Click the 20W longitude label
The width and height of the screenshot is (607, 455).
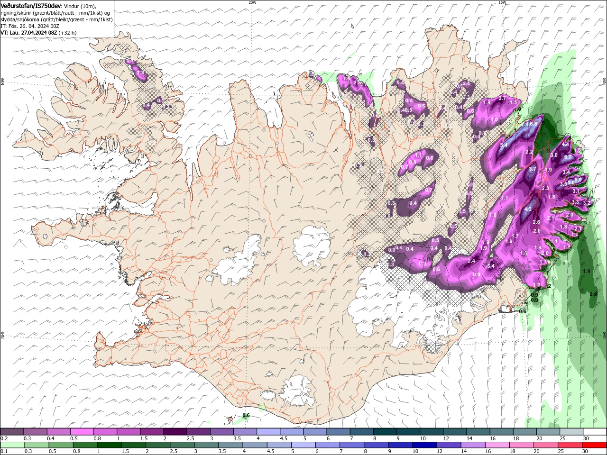pos(252,2)
